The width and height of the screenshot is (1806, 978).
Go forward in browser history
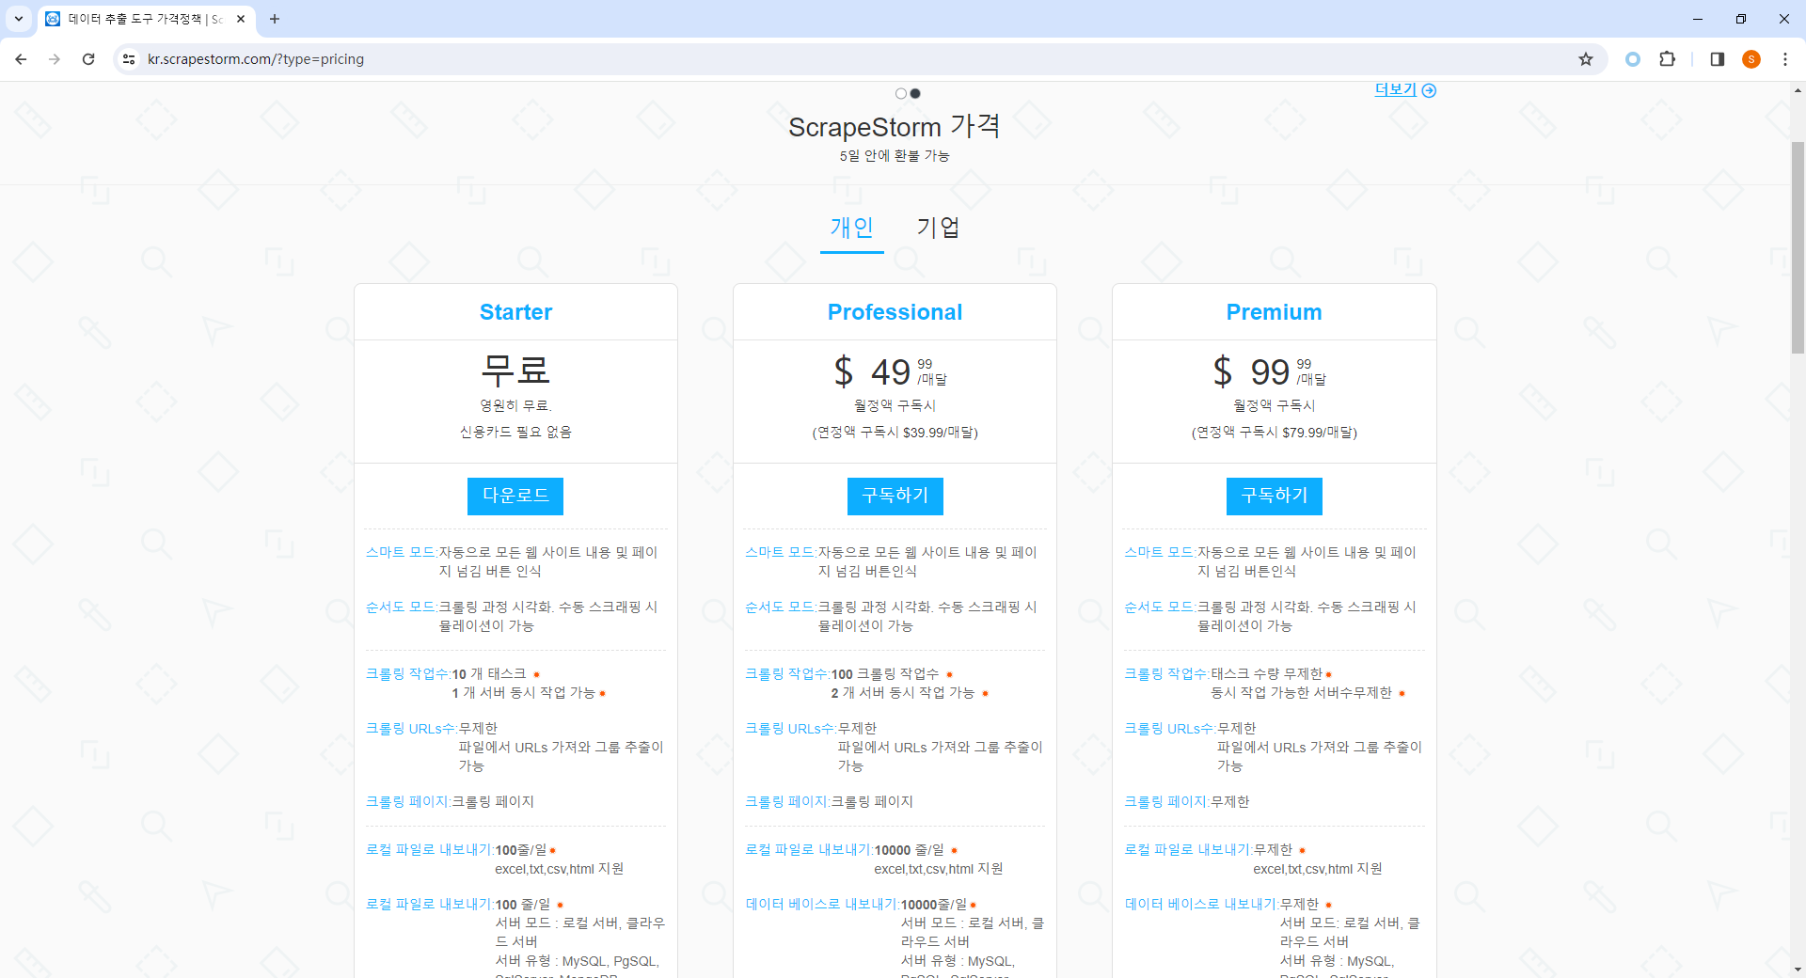coord(55,59)
